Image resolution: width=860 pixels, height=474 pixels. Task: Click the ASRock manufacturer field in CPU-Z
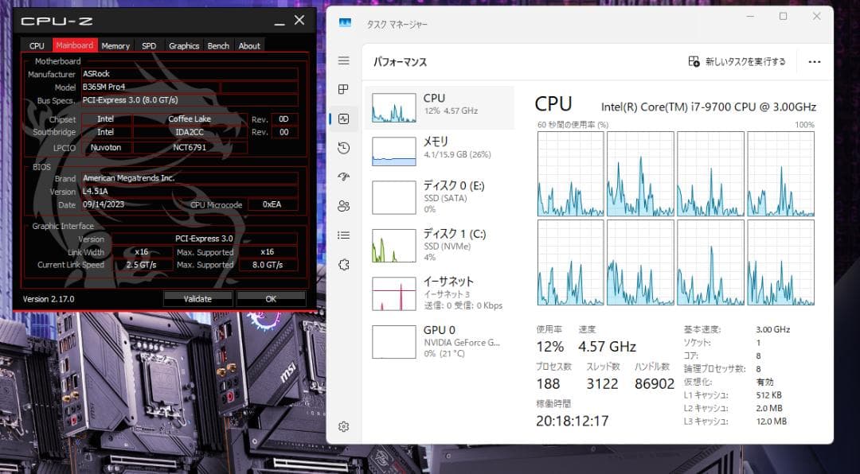(190, 73)
